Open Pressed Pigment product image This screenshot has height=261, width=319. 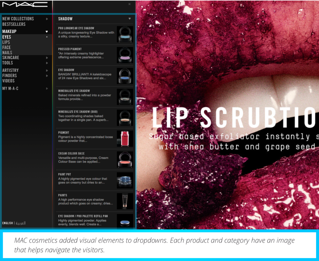point(125,55)
